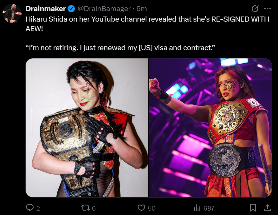
Task: Click the 687 views count
Action: click(209, 208)
